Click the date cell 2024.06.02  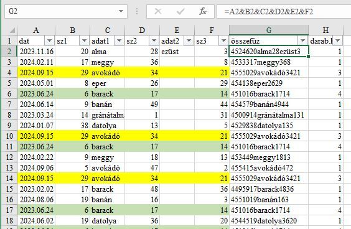pos(36,221)
